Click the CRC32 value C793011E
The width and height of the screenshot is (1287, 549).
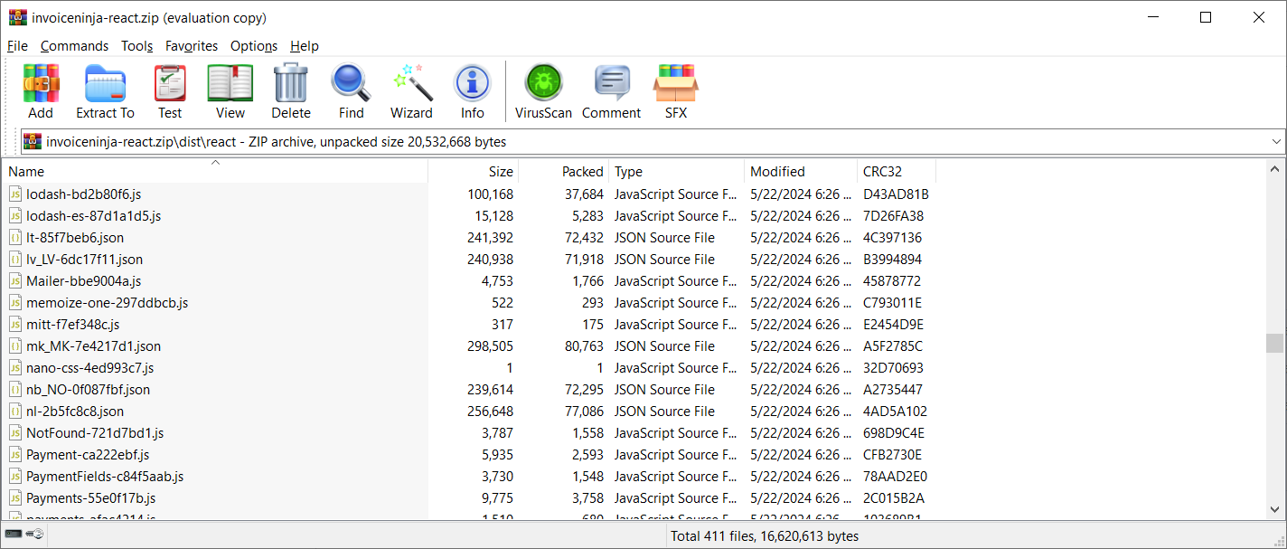[893, 302]
